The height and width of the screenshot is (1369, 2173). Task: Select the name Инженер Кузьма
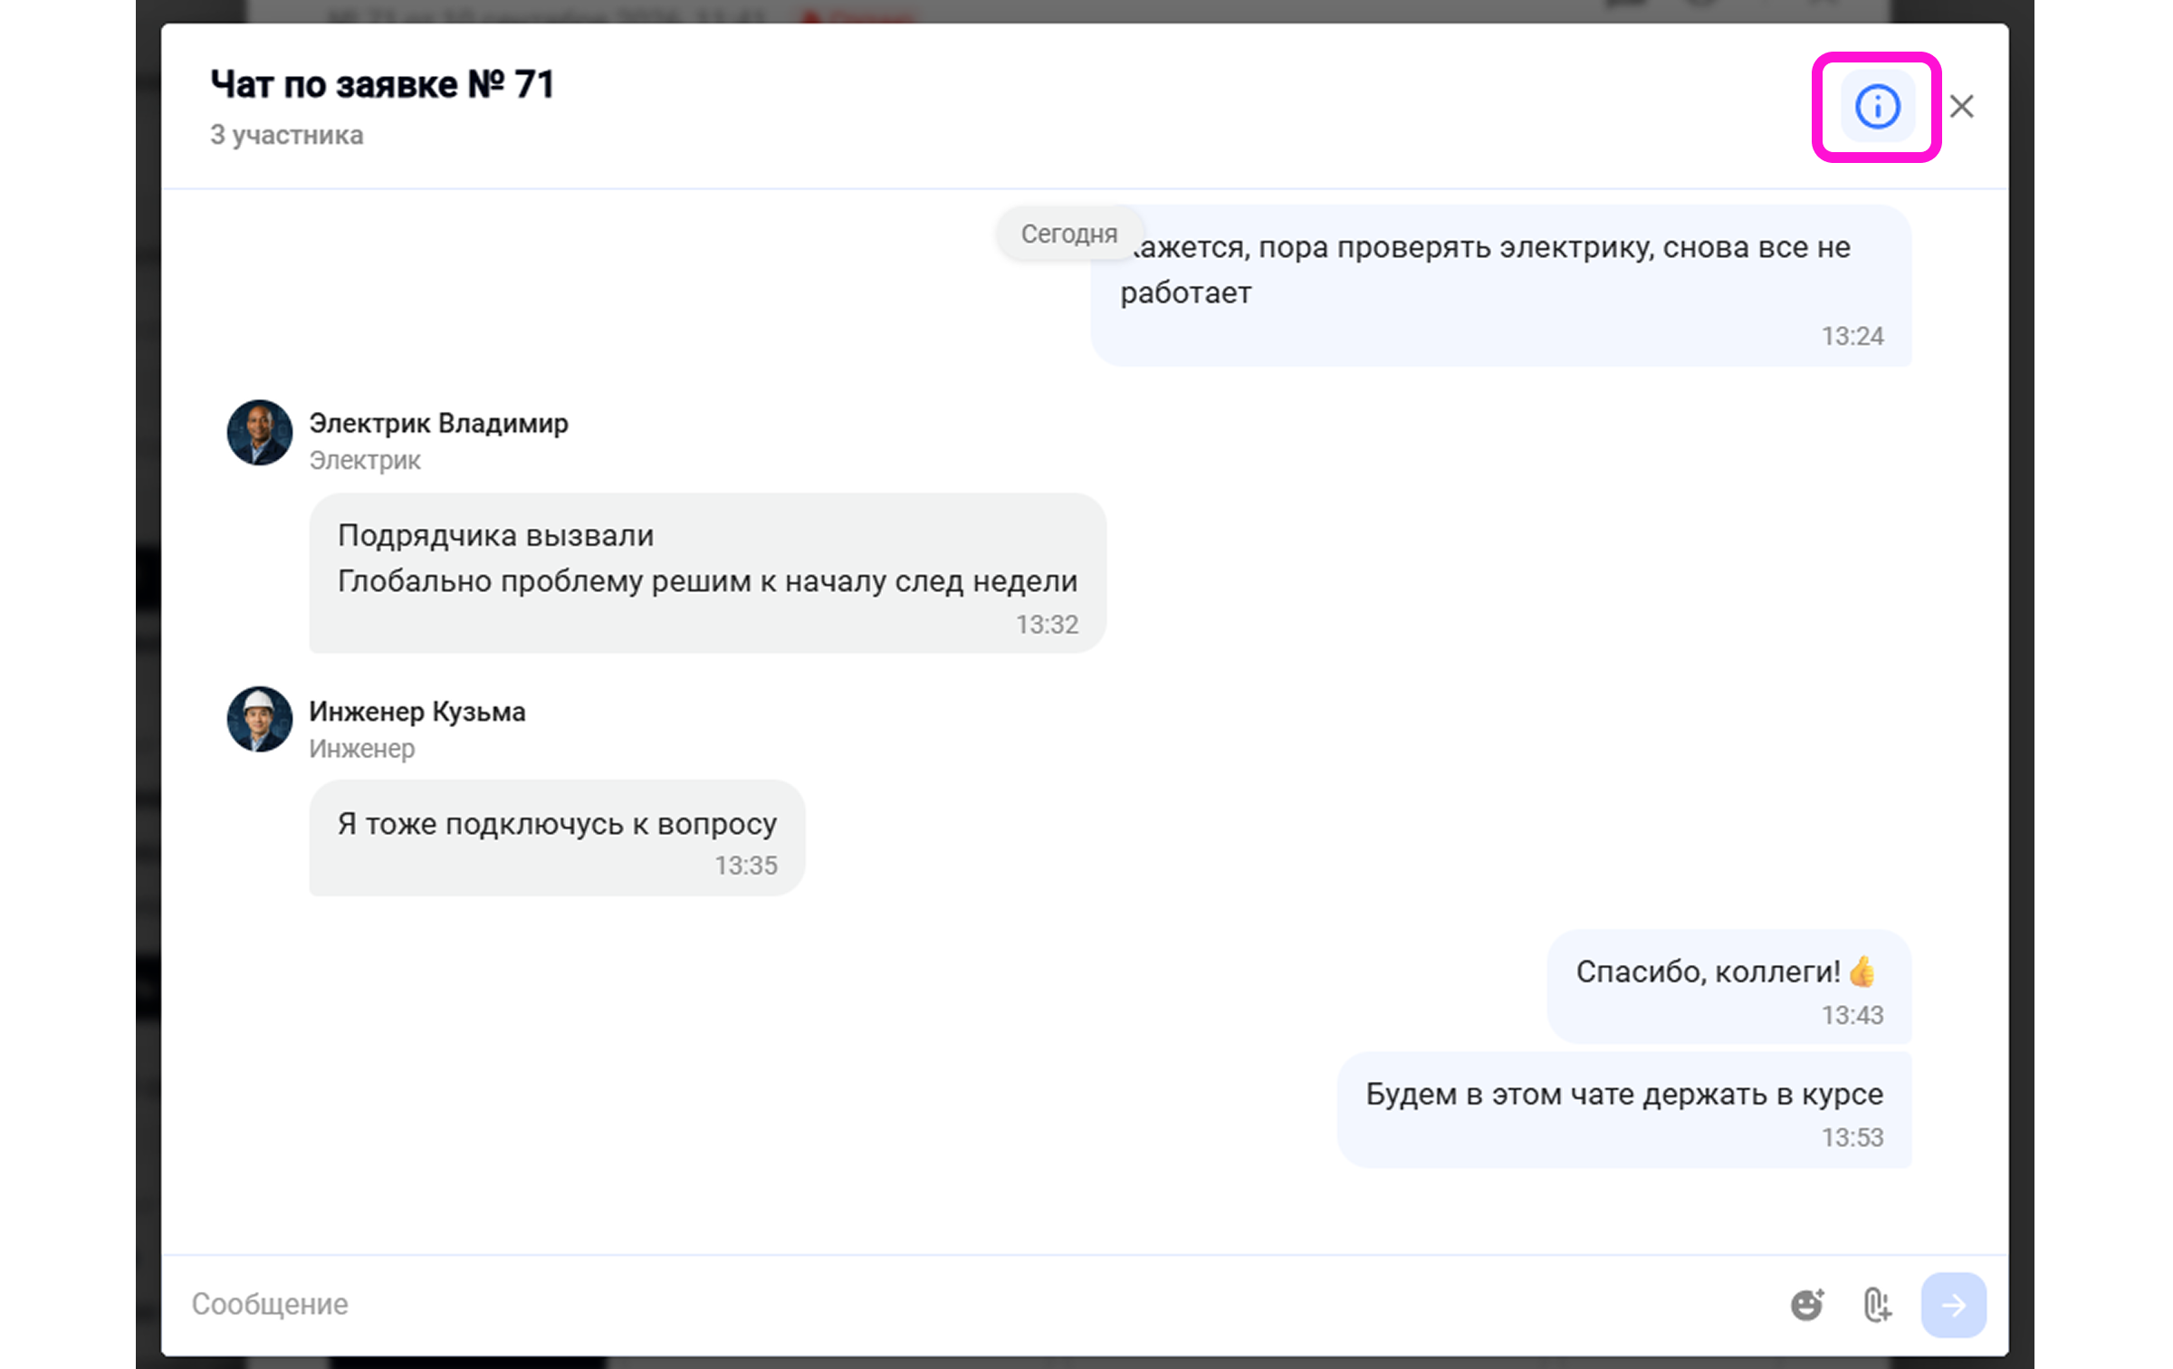416,711
